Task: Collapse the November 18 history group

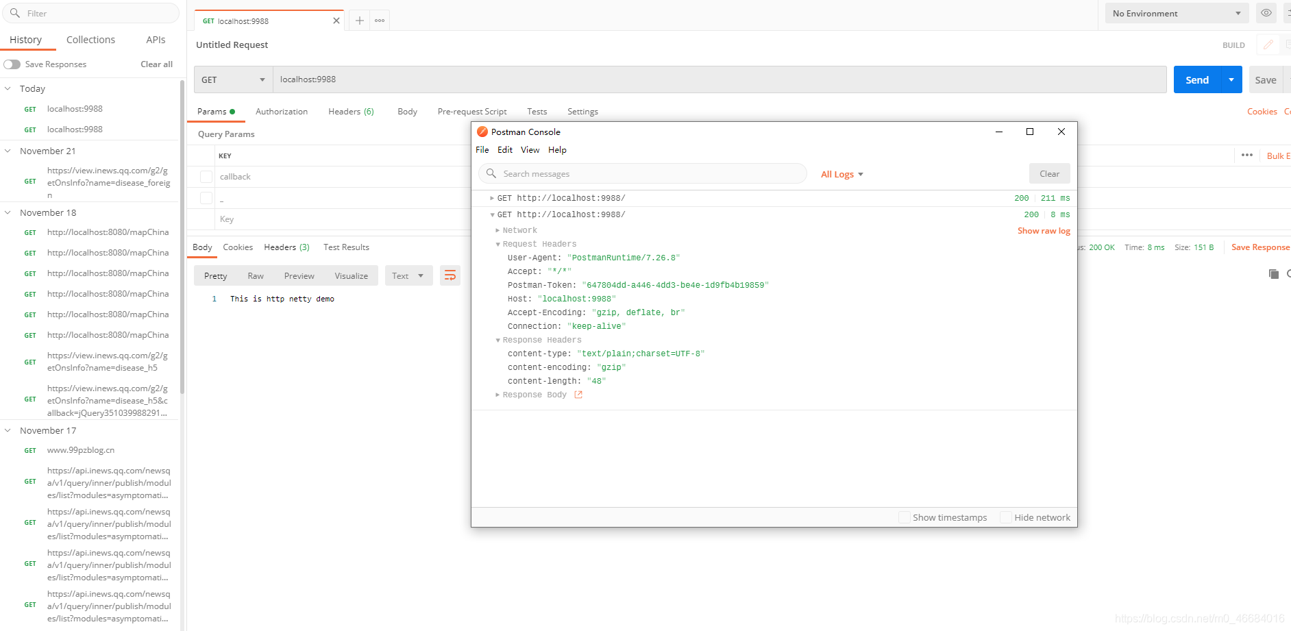Action: 8,212
